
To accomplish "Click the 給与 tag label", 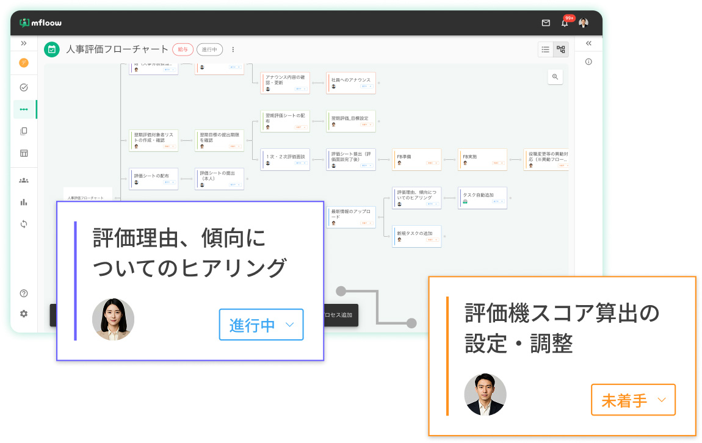I will click(x=183, y=49).
